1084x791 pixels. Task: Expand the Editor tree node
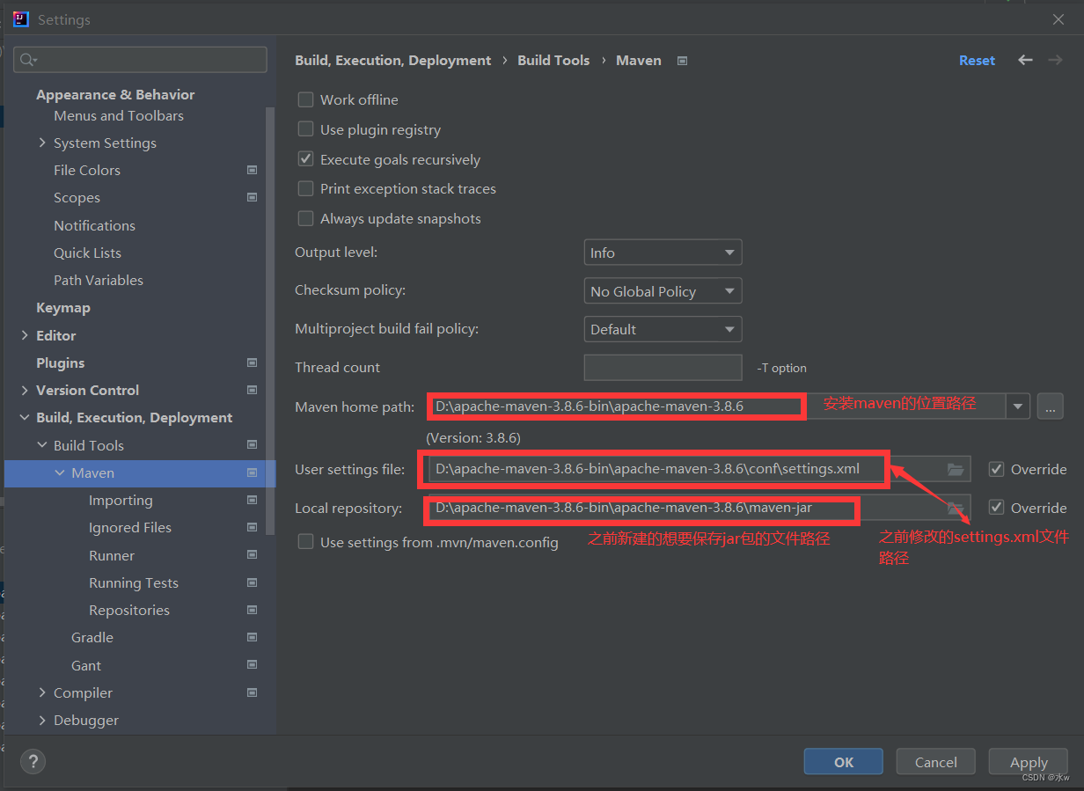click(x=25, y=335)
